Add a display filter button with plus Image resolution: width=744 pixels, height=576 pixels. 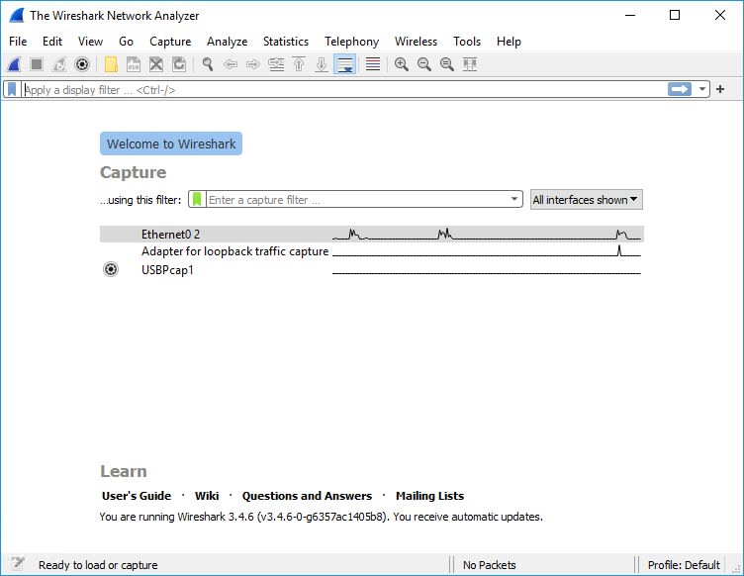coord(720,89)
